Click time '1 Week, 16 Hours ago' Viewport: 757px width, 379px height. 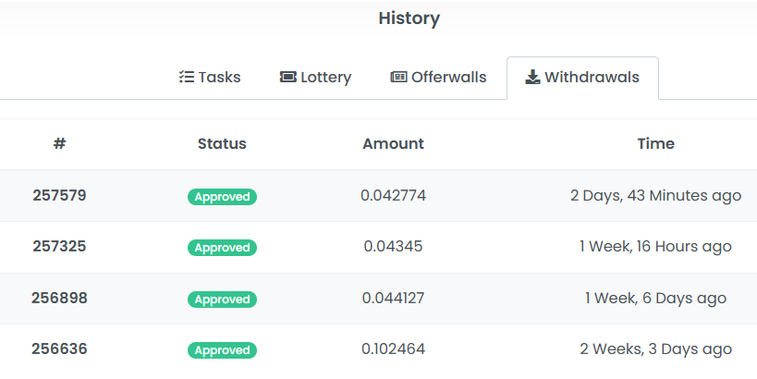[655, 247]
